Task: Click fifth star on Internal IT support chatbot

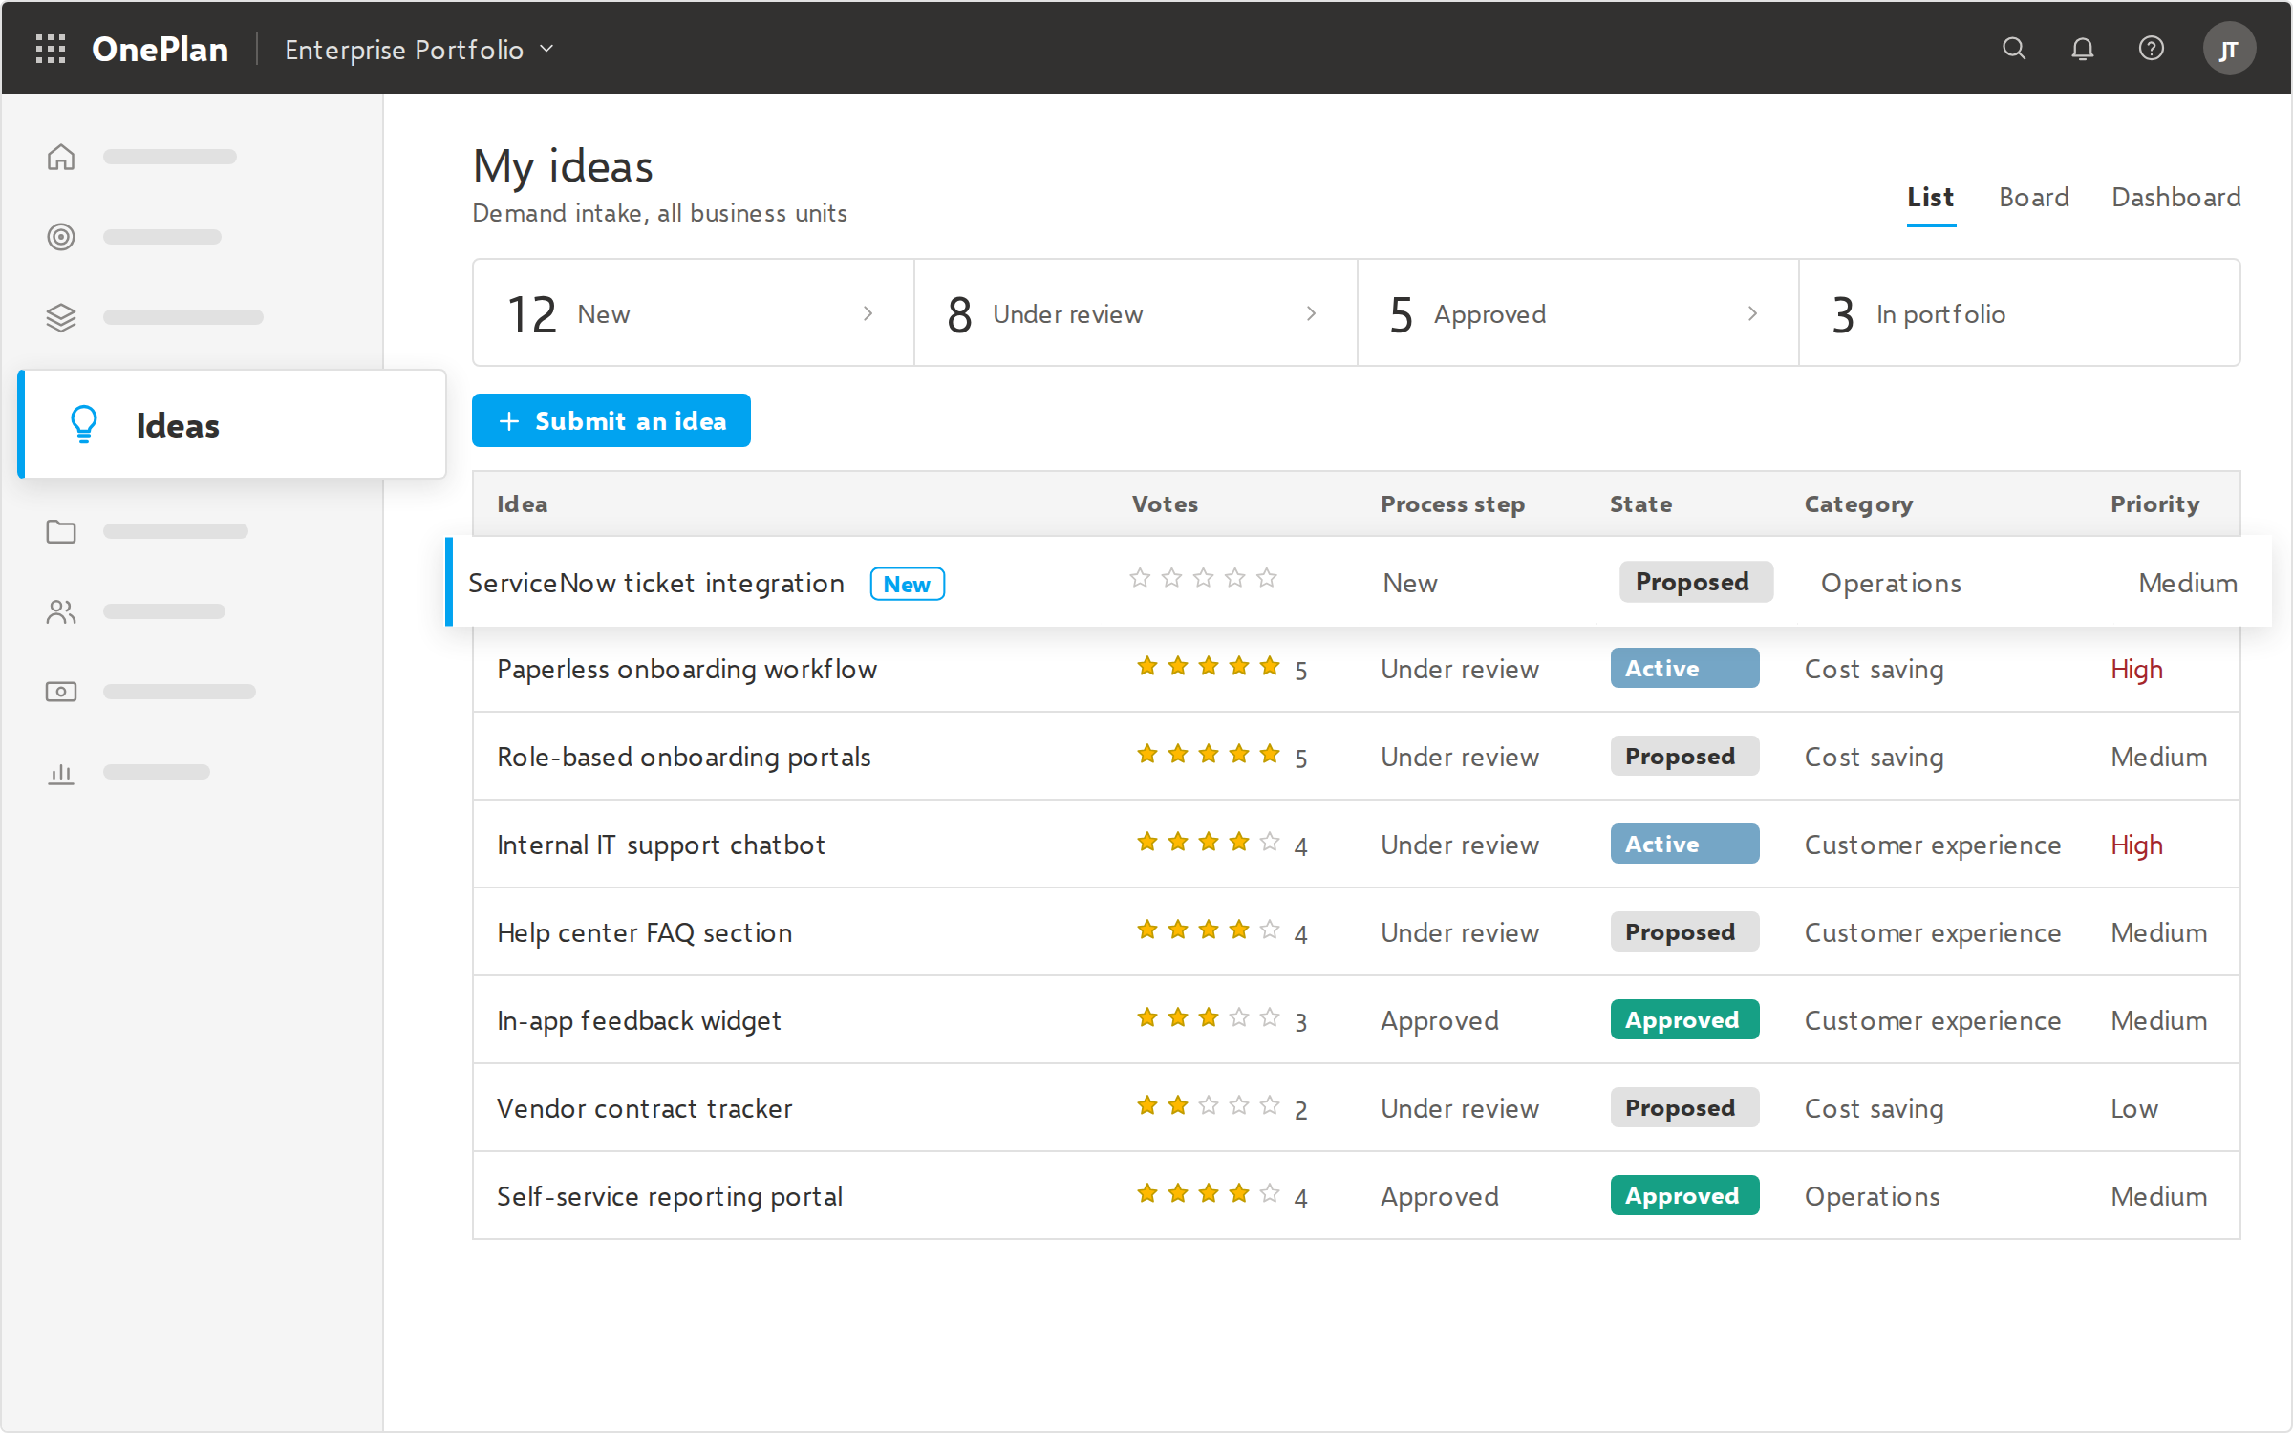Action: [1270, 842]
